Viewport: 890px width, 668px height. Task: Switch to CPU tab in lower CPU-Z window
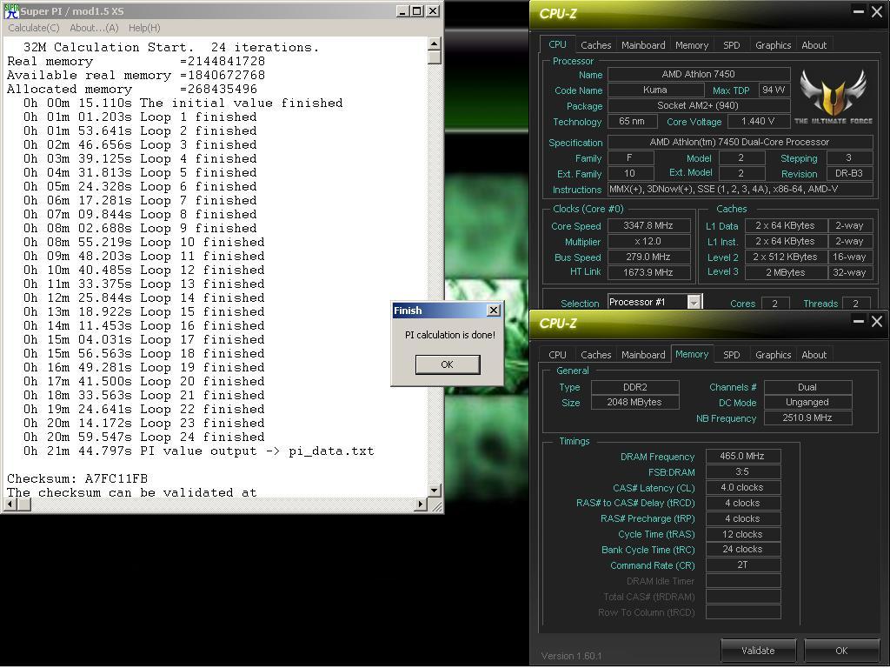pyautogui.click(x=557, y=355)
